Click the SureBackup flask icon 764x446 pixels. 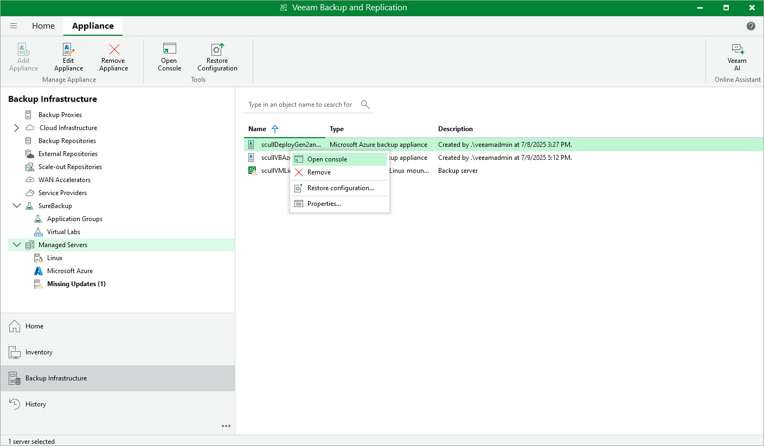30,206
